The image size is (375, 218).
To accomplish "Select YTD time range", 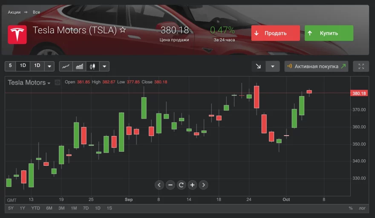I will point(36,208).
